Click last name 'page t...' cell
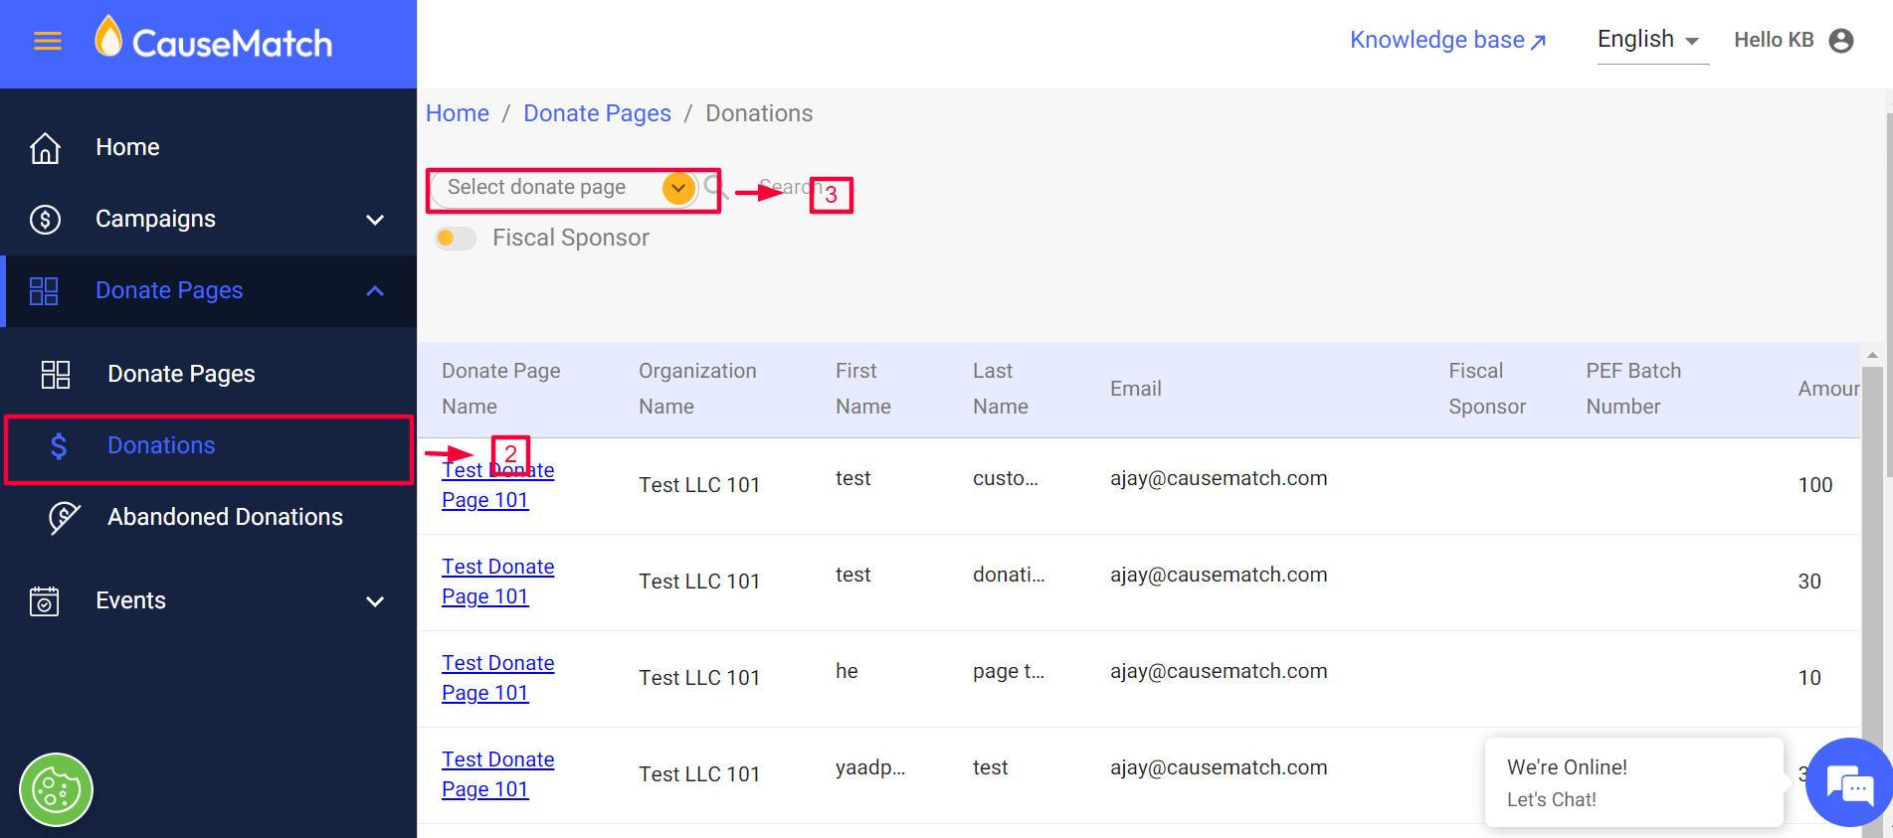 pyautogui.click(x=1009, y=671)
